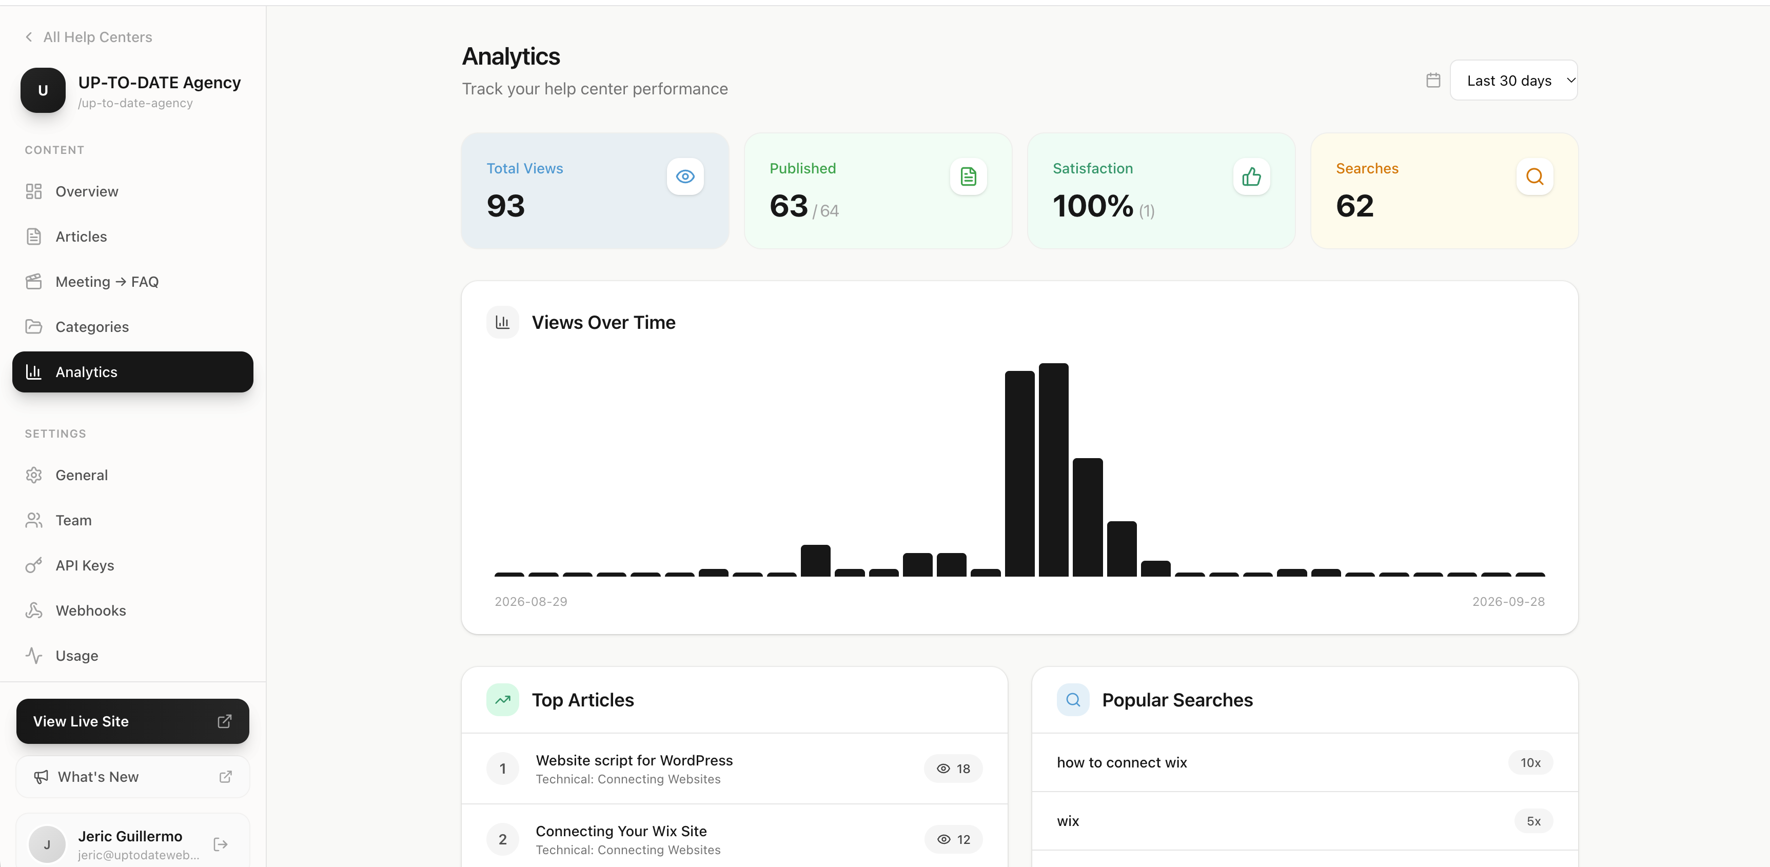The image size is (1770, 867).
Task: Click the tallest bar in Views Over Time chart
Action: pyautogui.click(x=1053, y=470)
